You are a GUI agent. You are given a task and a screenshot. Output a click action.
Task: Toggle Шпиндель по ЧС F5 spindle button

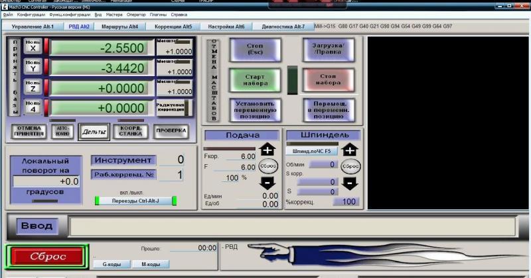[x=311, y=151]
